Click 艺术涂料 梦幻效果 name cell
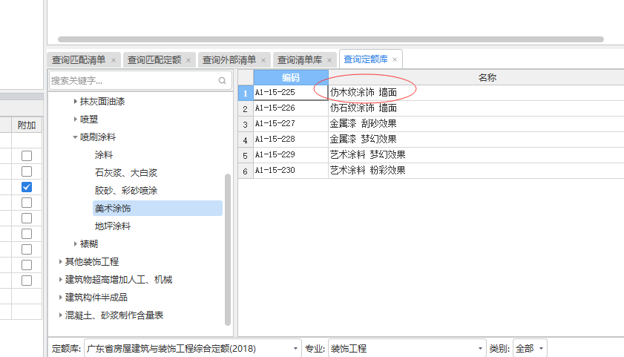Viewport: 624px width, 357px height. 476,154
